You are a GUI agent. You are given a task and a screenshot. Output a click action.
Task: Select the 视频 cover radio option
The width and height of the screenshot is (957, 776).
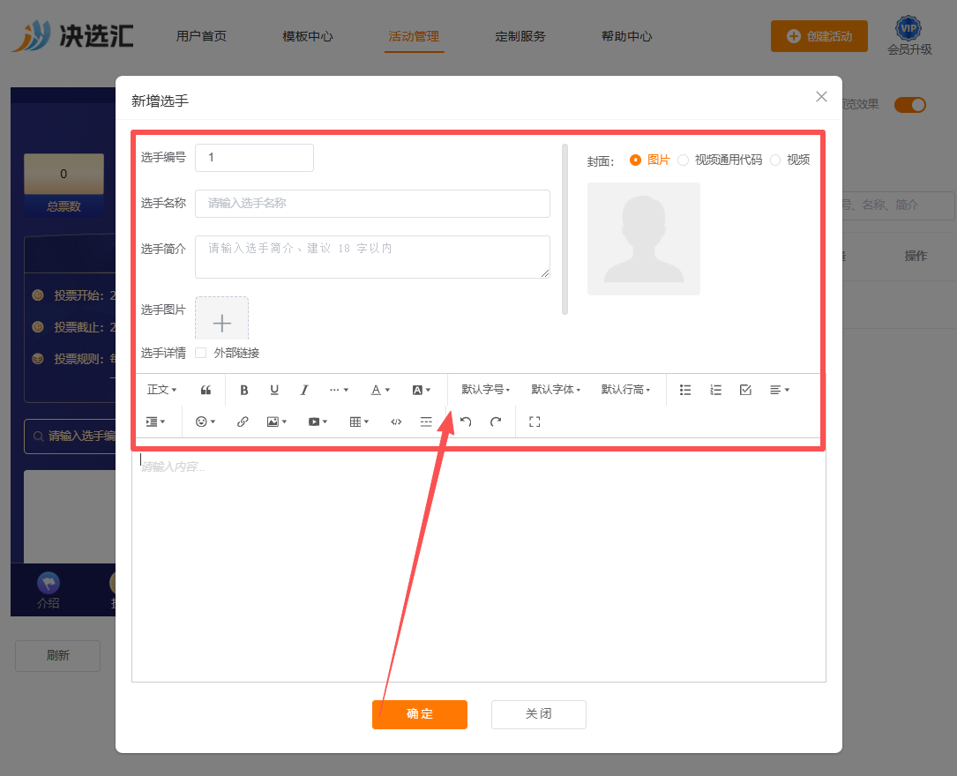(x=775, y=160)
